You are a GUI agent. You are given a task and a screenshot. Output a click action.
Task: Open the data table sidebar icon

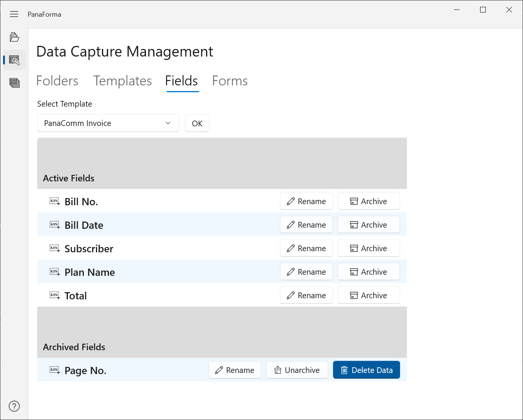coord(14,83)
